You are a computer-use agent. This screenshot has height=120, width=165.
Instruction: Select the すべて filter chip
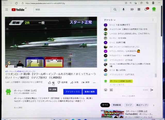click(105, 105)
